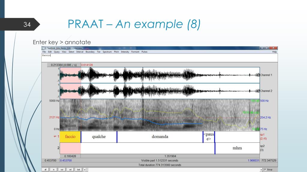The width and height of the screenshot is (307, 172).
Task: Click the scrollbar right arrow
Action: coord(261,170)
